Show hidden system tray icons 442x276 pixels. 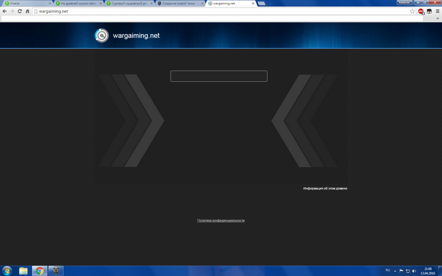[x=395, y=271]
